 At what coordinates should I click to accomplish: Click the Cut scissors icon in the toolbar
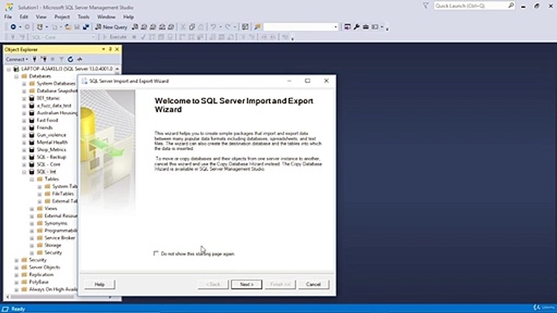(184, 27)
